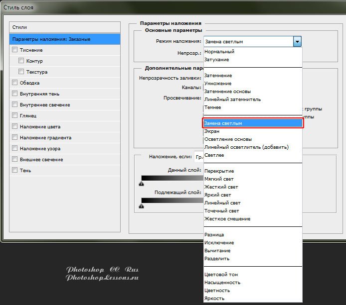The height and width of the screenshot is (305, 346).
Task: Click the Данный слой black slider handle
Action: tap(141, 184)
